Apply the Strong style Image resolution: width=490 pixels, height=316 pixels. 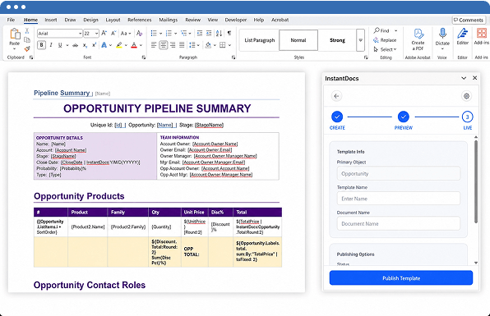(x=337, y=40)
